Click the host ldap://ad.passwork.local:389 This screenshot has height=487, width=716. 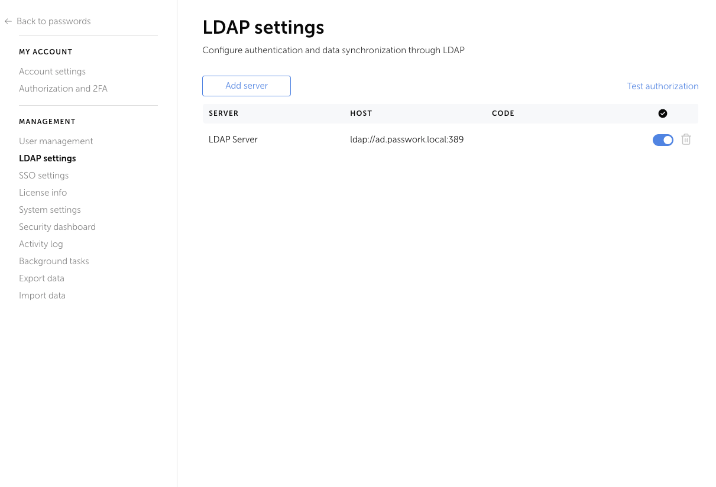tap(407, 139)
